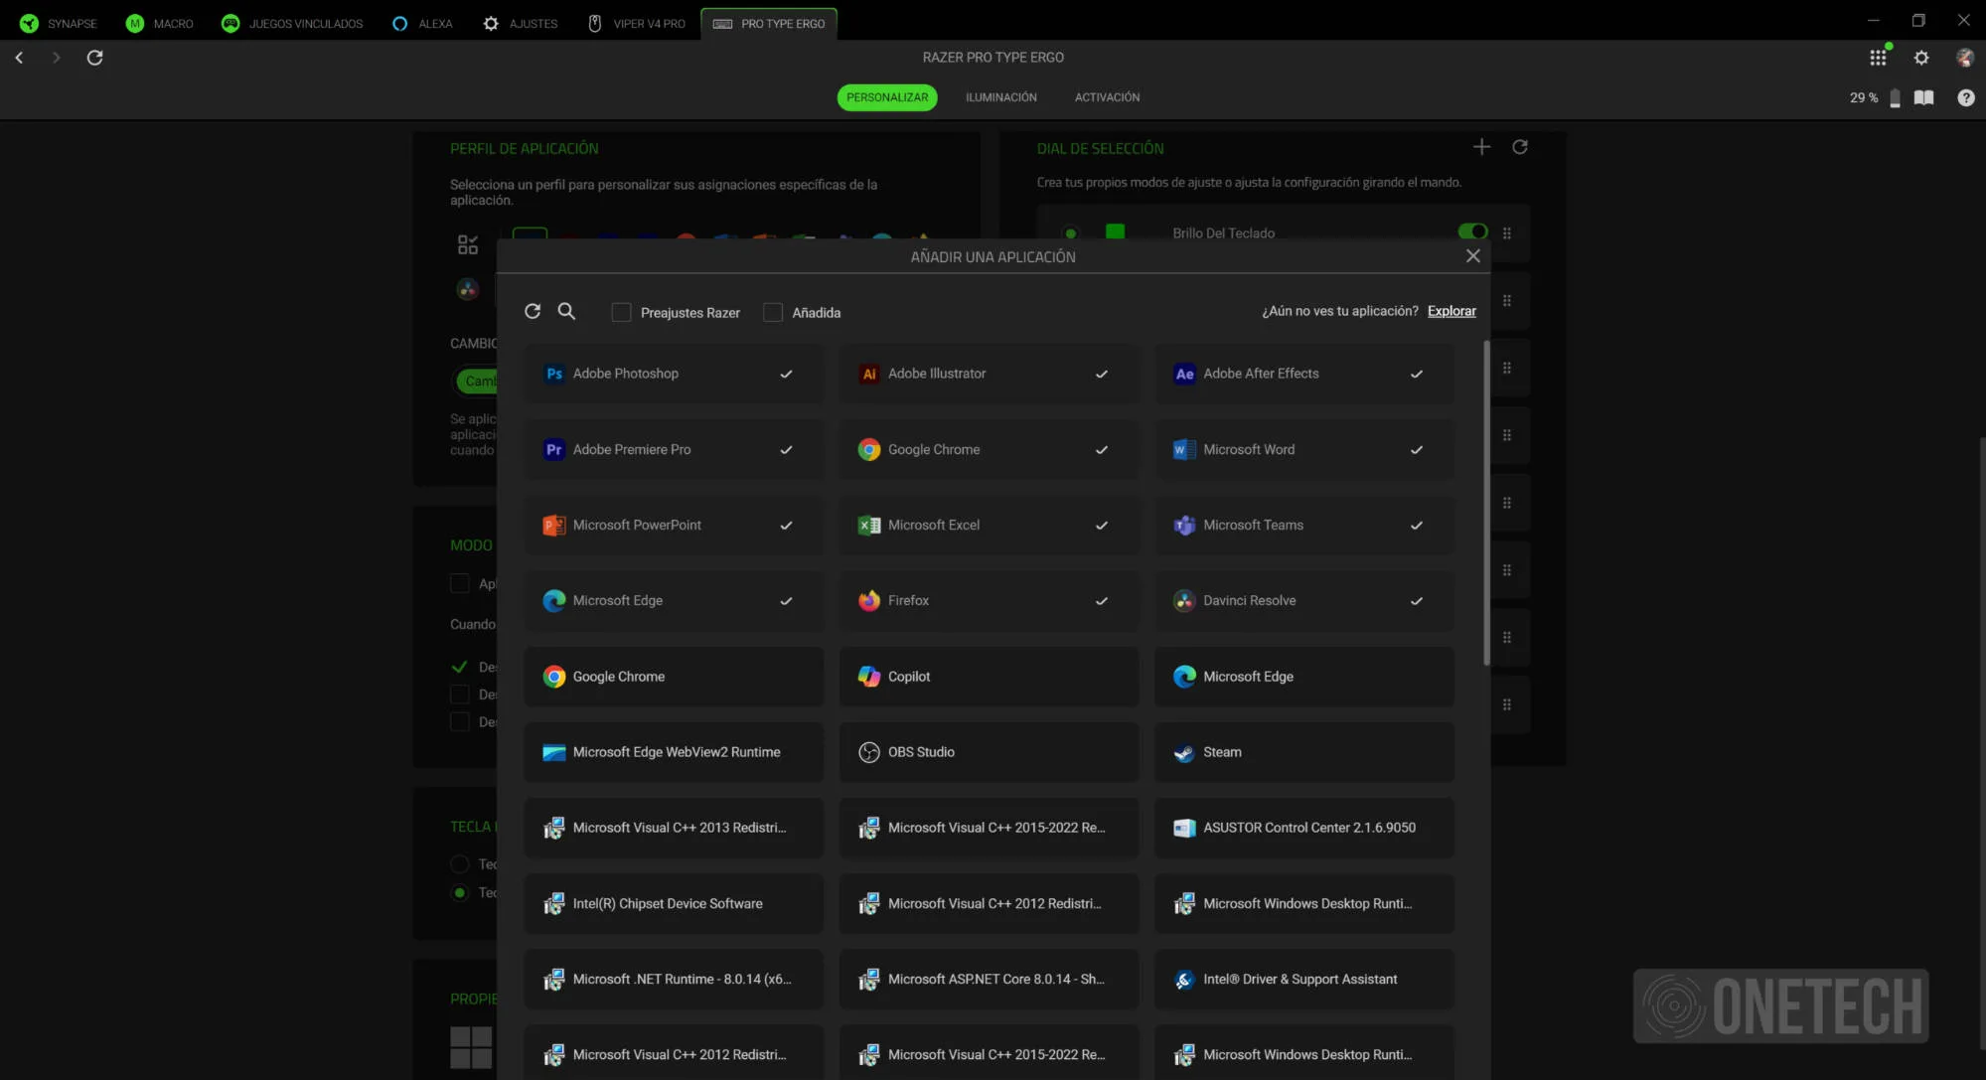Select Microsoft ASP.NET Core 8.0.14 entry

[989, 980]
